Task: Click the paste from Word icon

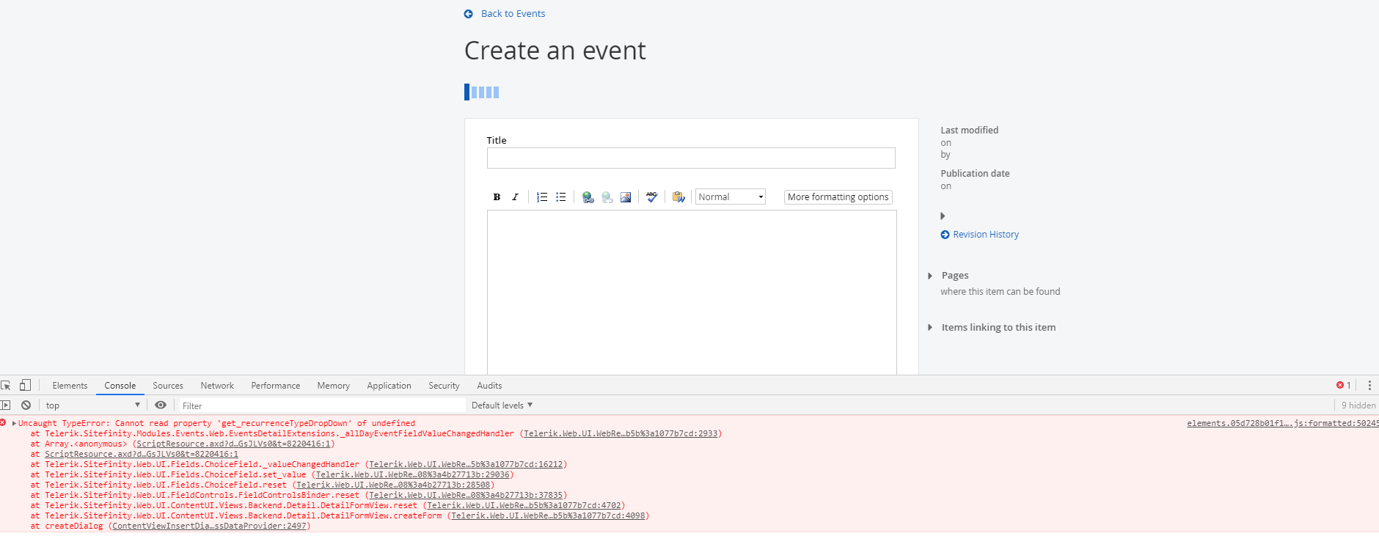Action: click(x=678, y=197)
